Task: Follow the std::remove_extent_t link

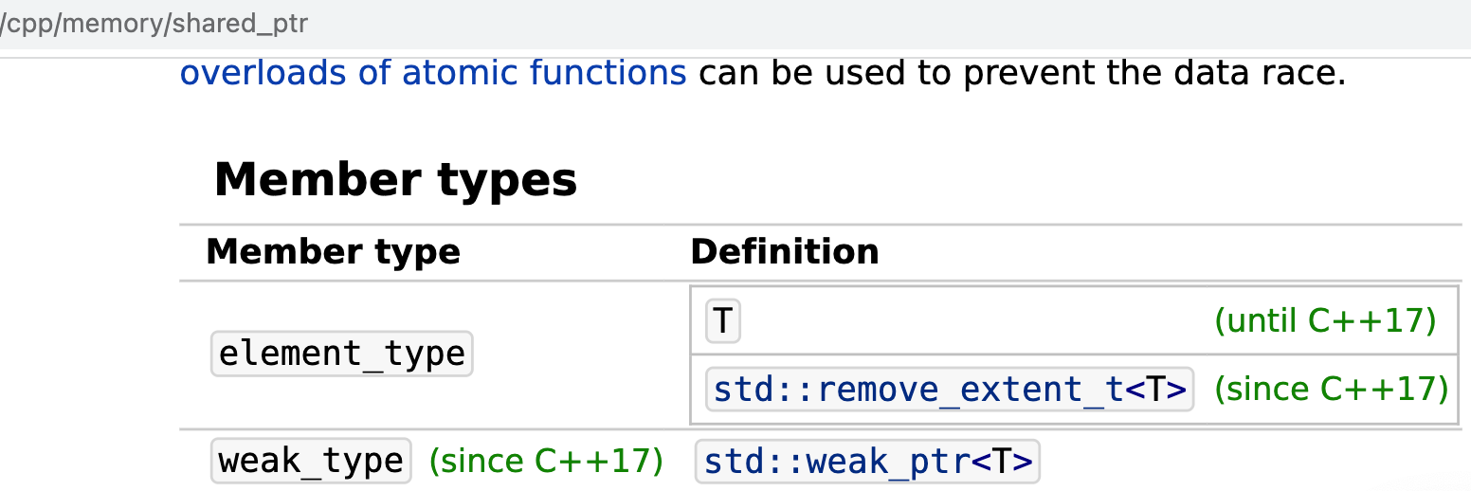Action: pos(918,390)
